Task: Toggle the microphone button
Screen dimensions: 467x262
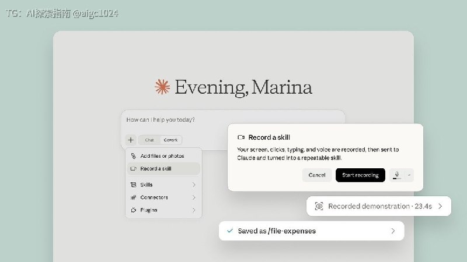Action: click(397, 175)
